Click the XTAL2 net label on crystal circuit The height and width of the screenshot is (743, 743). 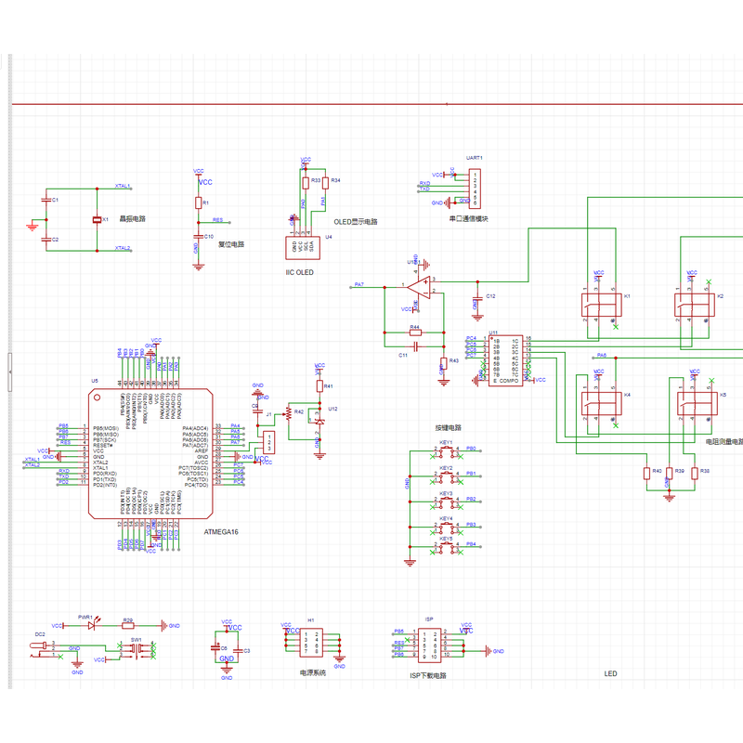[123, 248]
